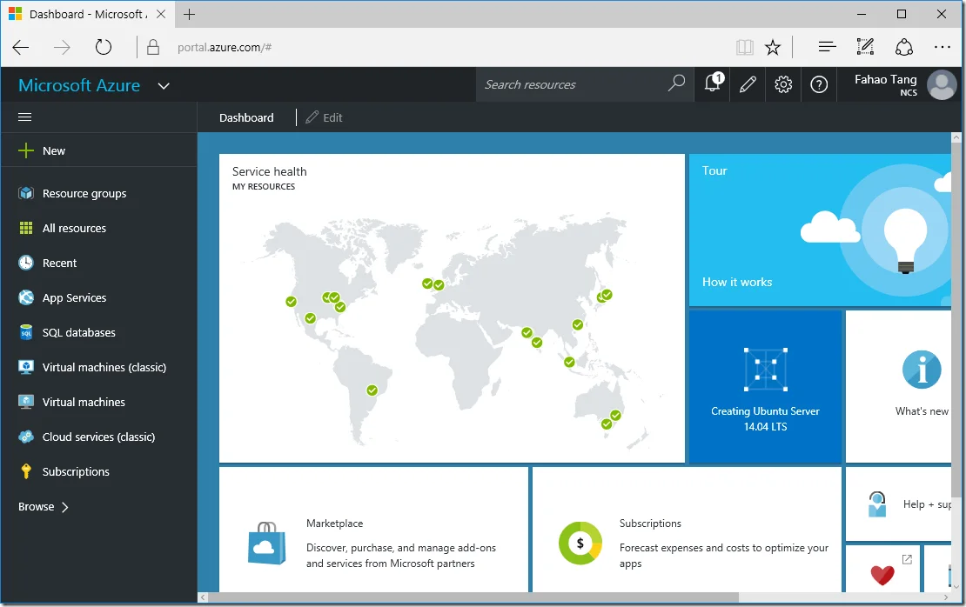Click the user avatar picture
Viewport: 966px width, 607px height.
click(942, 85)
